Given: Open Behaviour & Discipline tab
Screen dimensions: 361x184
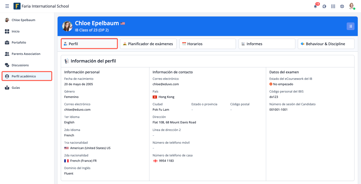Looking at the screenshot, I should point(326,44).
